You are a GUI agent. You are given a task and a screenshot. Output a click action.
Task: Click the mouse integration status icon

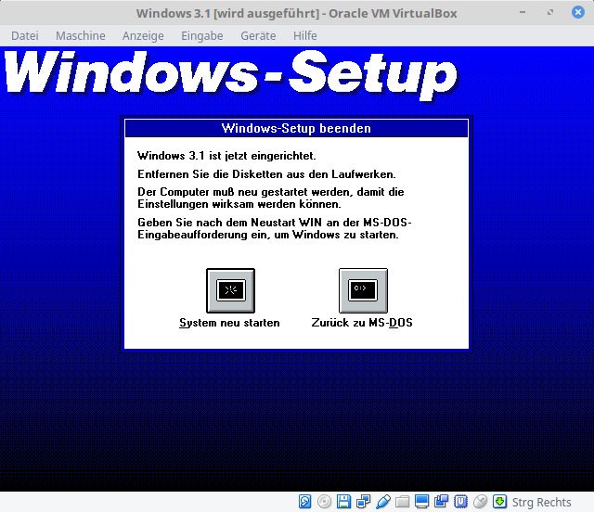pos(480,502)
